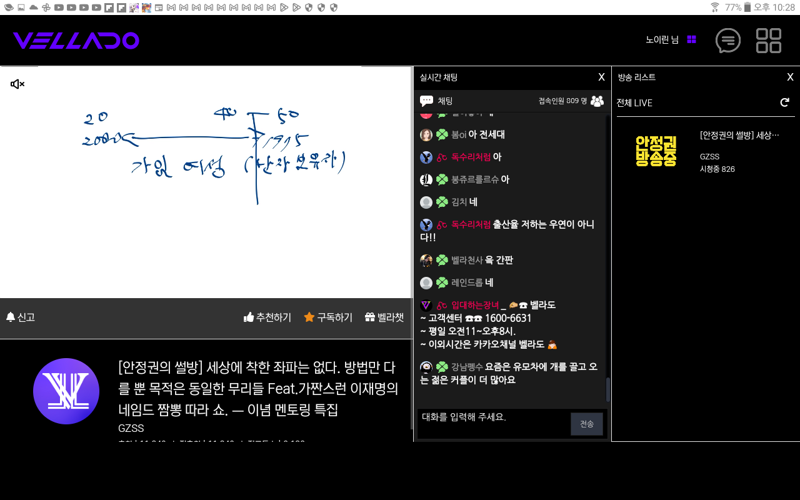The height and width of the screenshot is (500, 800).
Task: Click the purple GZSS channel avatar
Action: click(x=66, y=391)
